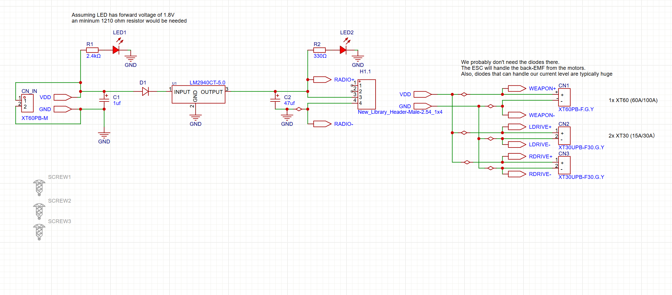Select the "We probably don't need the diodes" note
Viewport: 672px width, 295px height.
coord(537,68)
